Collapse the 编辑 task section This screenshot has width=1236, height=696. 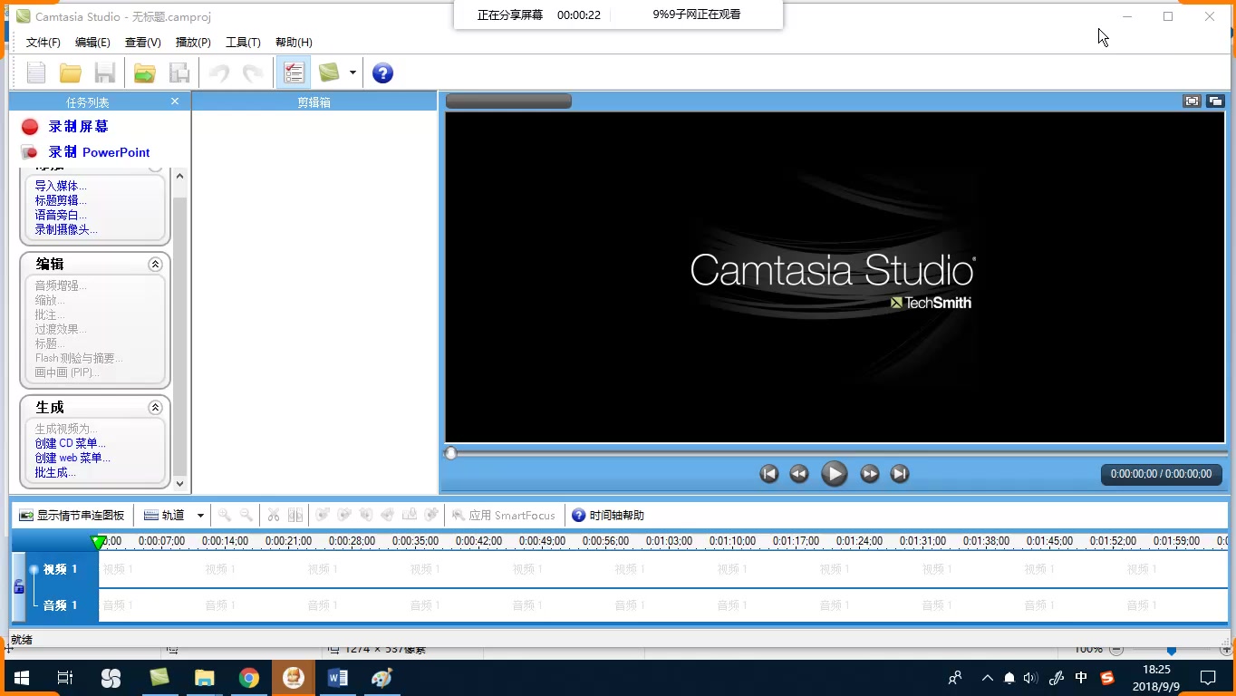[155, 265]
